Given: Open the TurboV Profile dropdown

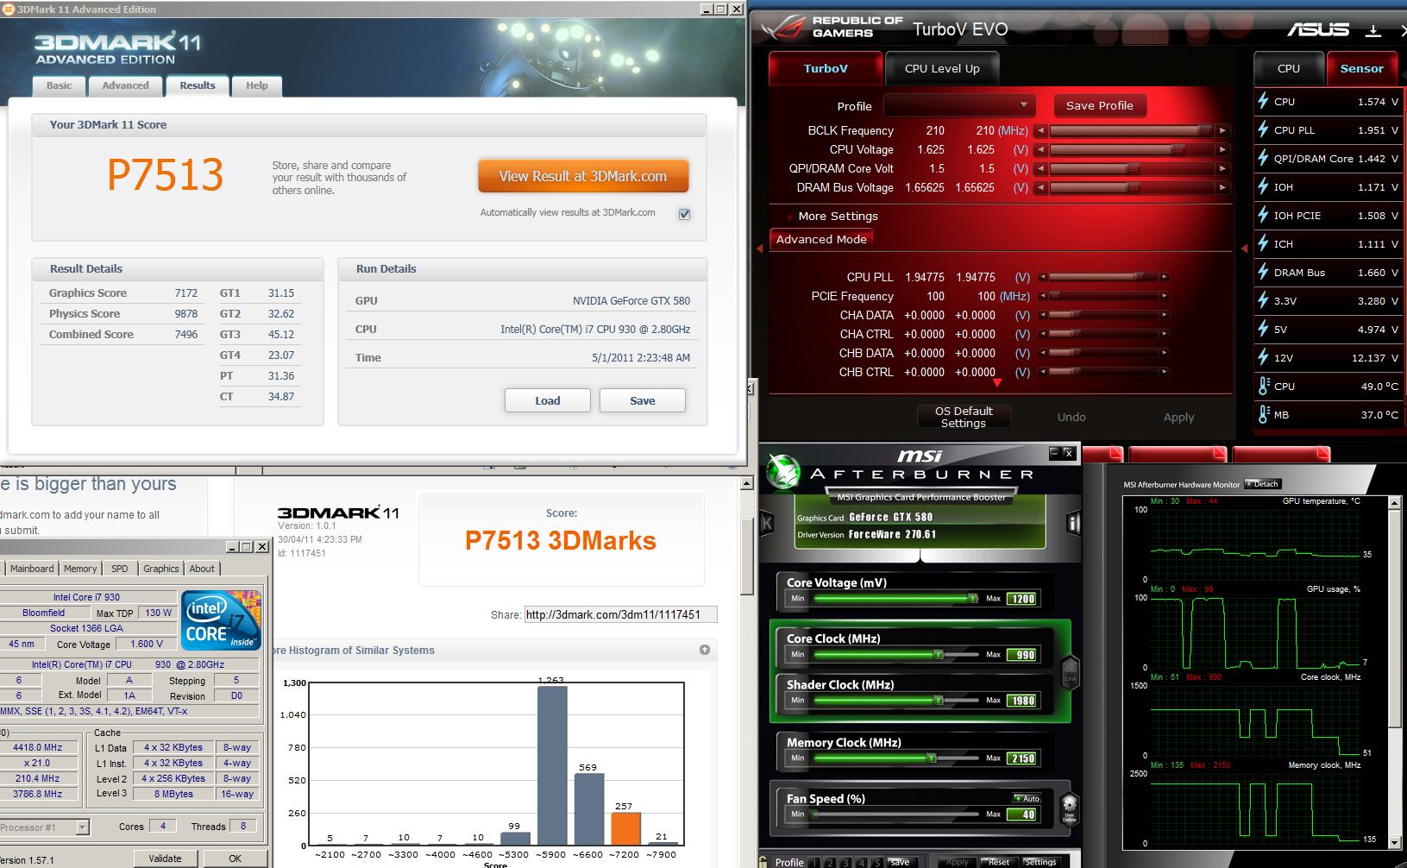Looking at the screenshot, I should pyautogui.click(x=959, y=105).
